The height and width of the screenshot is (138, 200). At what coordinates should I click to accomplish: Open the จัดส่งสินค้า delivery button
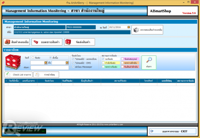pyautogui.click(x=80, y=42)
